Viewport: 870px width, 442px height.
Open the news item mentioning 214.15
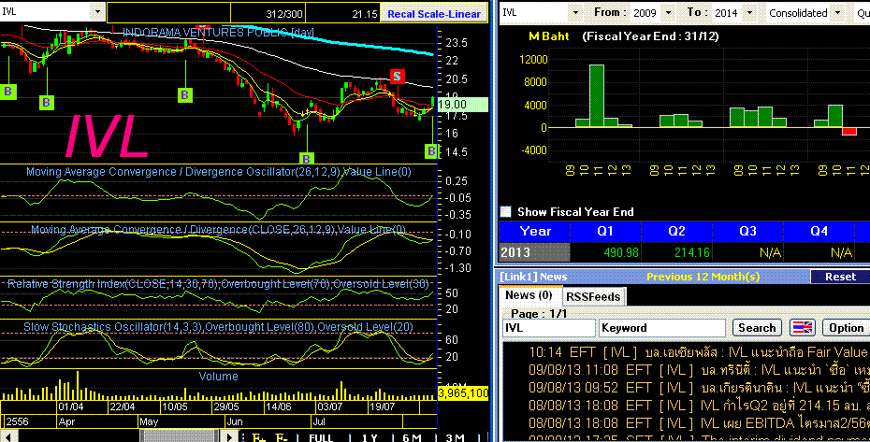(698, 405)
